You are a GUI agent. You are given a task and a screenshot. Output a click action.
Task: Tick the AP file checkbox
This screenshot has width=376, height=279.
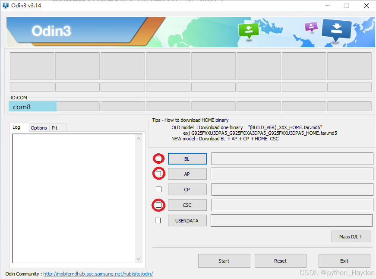(158, 174)
